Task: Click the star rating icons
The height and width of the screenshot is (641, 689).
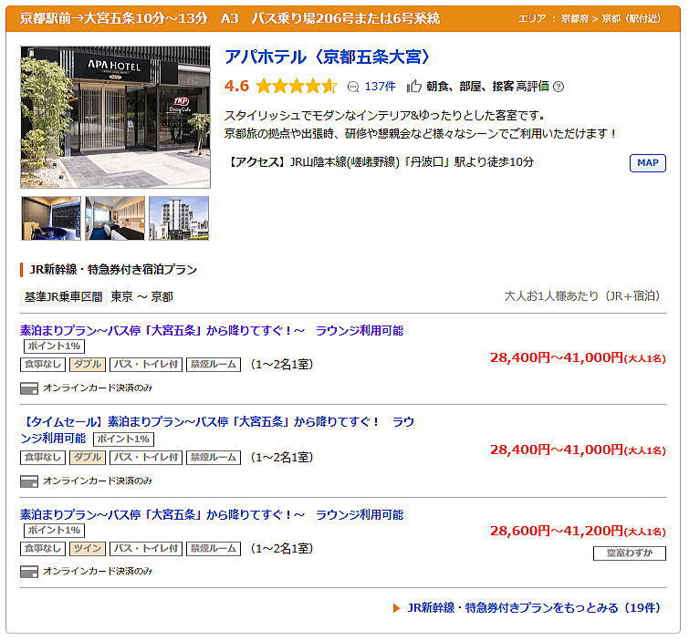Action: click(x=296, y=86)
